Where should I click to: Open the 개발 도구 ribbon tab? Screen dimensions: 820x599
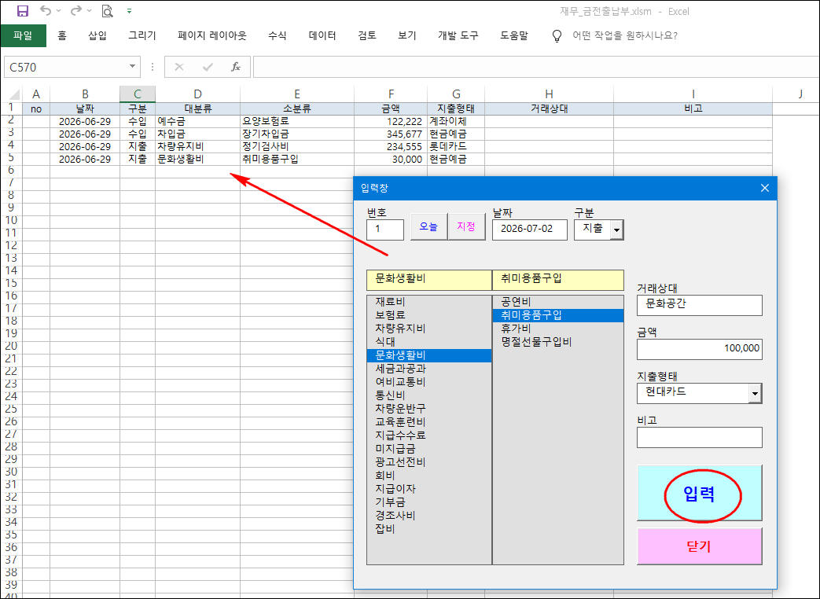point(458,35)
